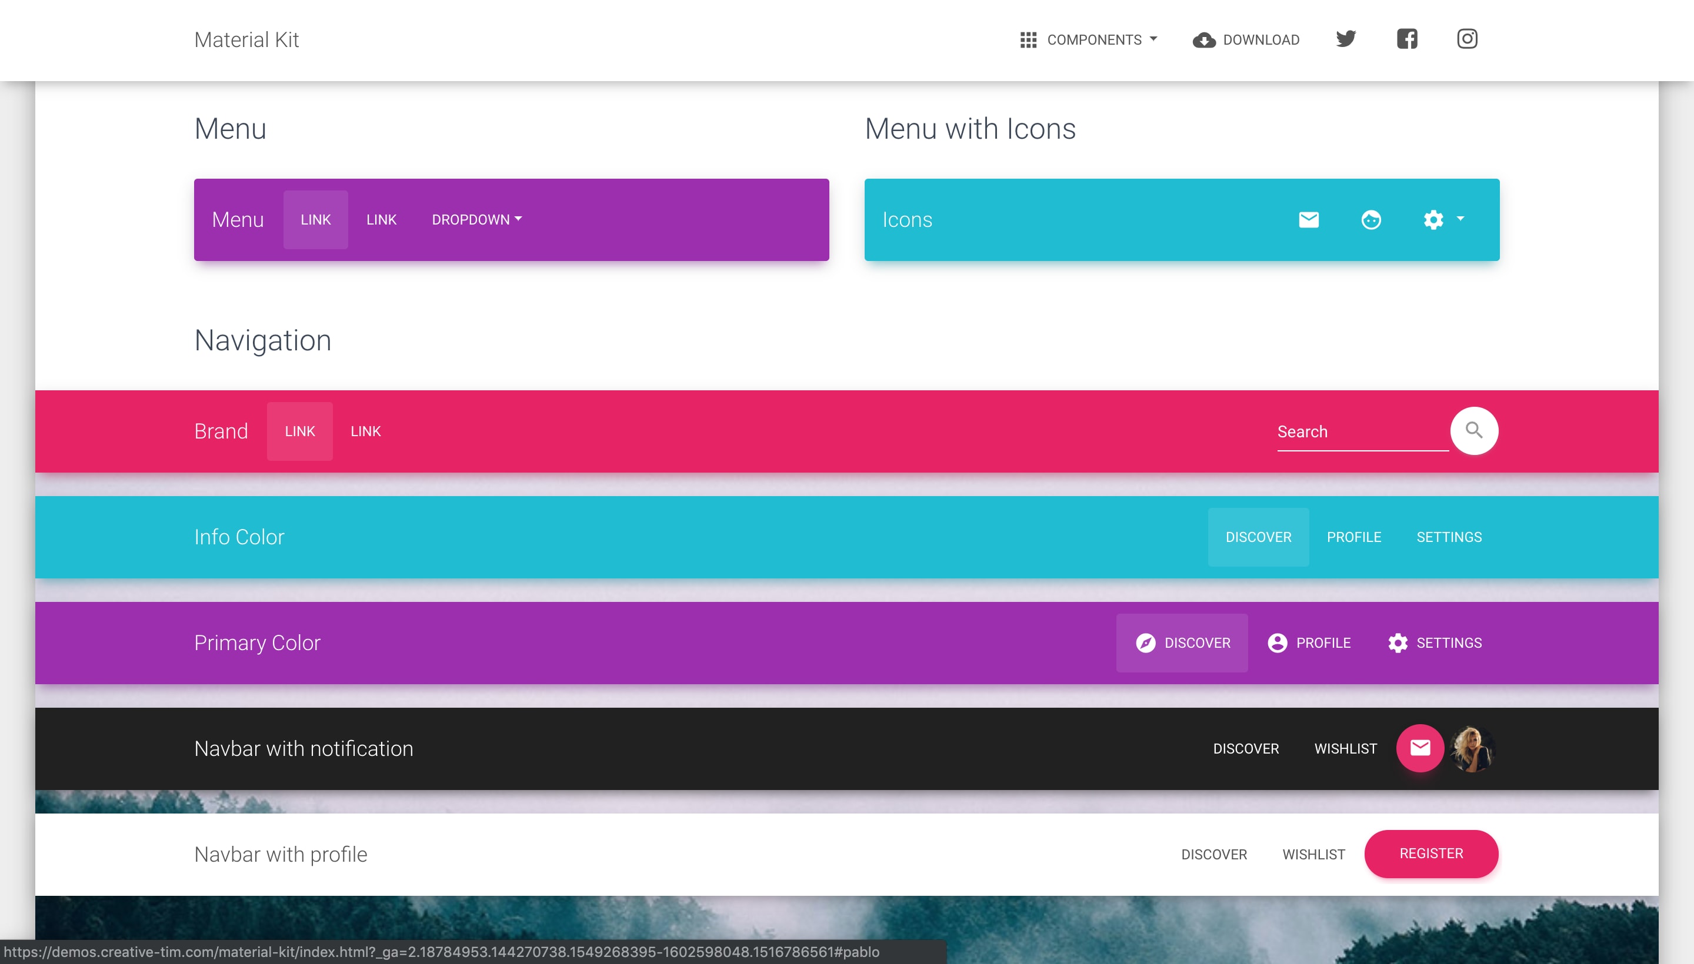The width and height of the screenshot is (1694, 964).
Task: Select Profile in Info Color navbar
Action: point(1353,537)
